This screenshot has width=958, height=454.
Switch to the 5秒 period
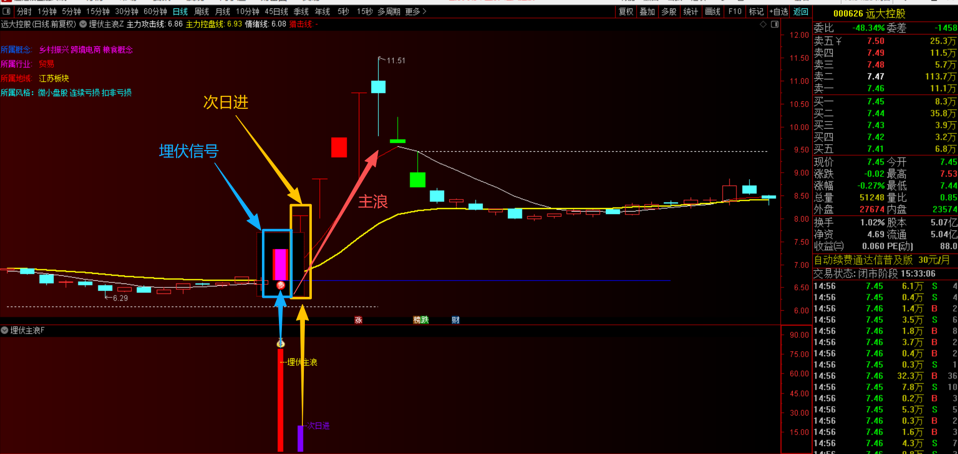(343, 11)
